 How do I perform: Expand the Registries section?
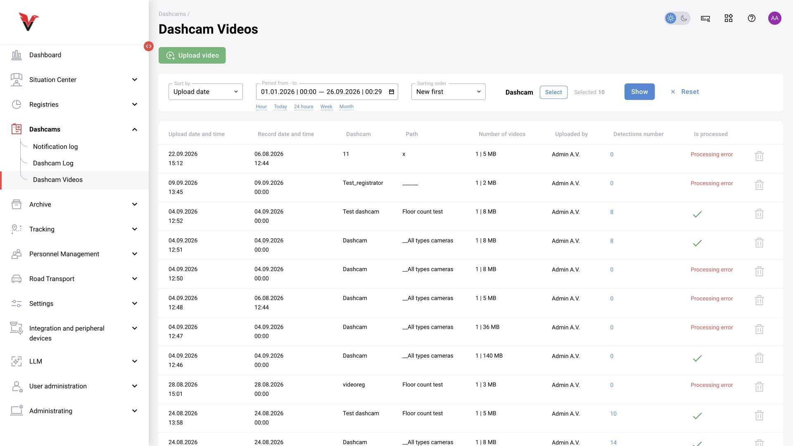tap(74, 104)
